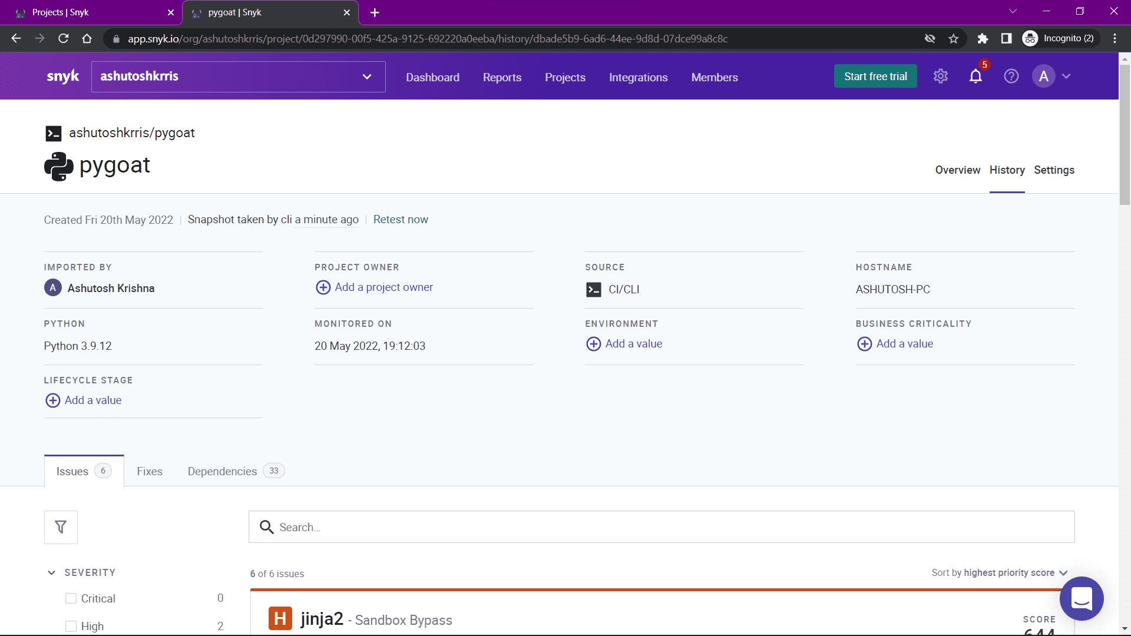Click plus icon under Business Criticality

coord(864,344)
